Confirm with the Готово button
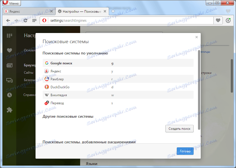This screenshot has height=168, width=236. pyautogui.click(x=185, y=151)
